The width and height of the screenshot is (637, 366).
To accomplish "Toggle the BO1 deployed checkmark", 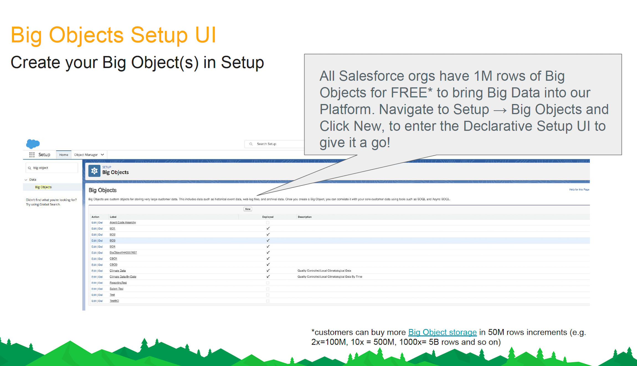I will coord(268,229).
